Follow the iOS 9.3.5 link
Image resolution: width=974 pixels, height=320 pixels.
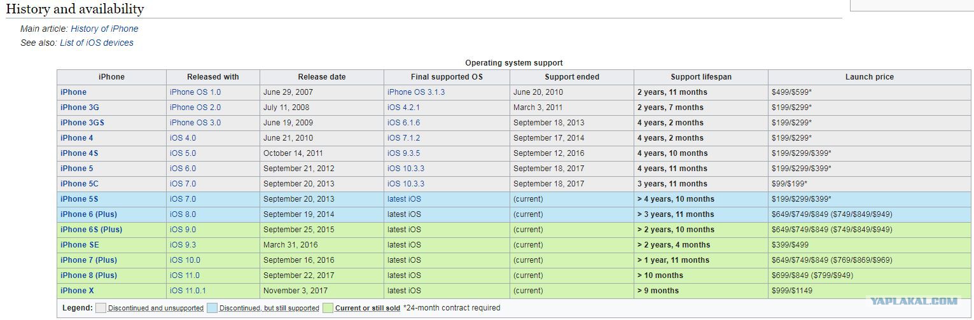[404, 153]
